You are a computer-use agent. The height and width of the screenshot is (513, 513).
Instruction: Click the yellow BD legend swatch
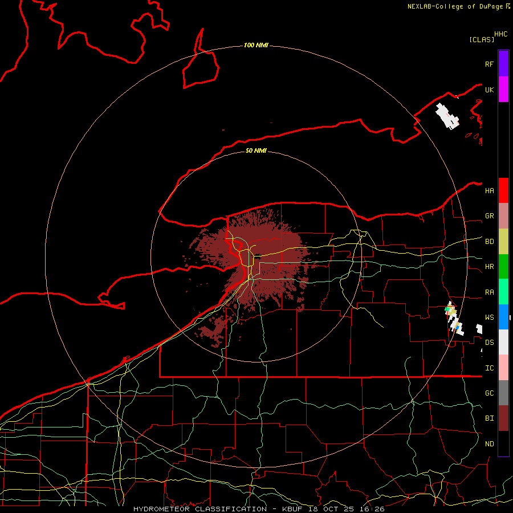[x=503, y=242]
